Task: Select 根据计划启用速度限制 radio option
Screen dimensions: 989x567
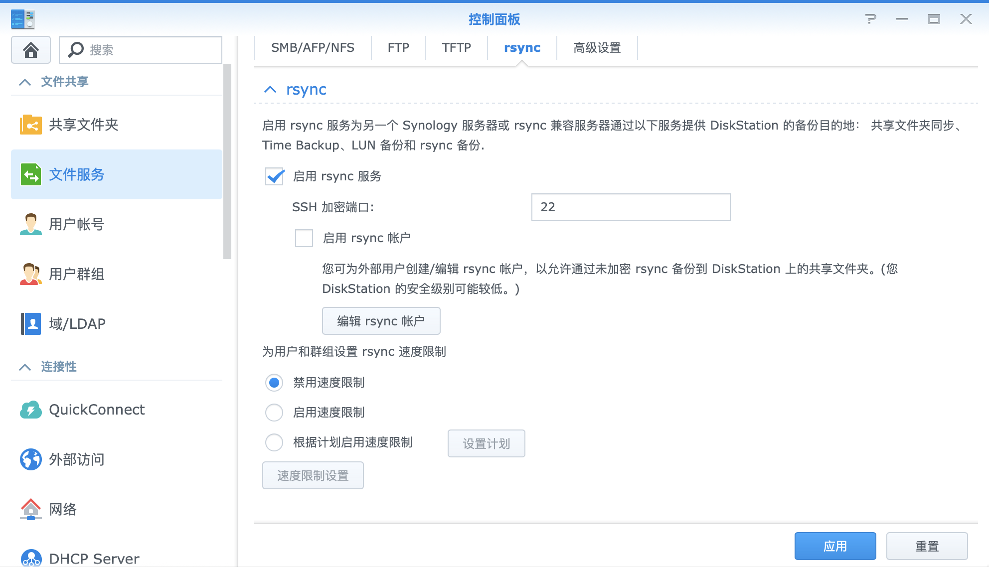Action: pos(274,442)
